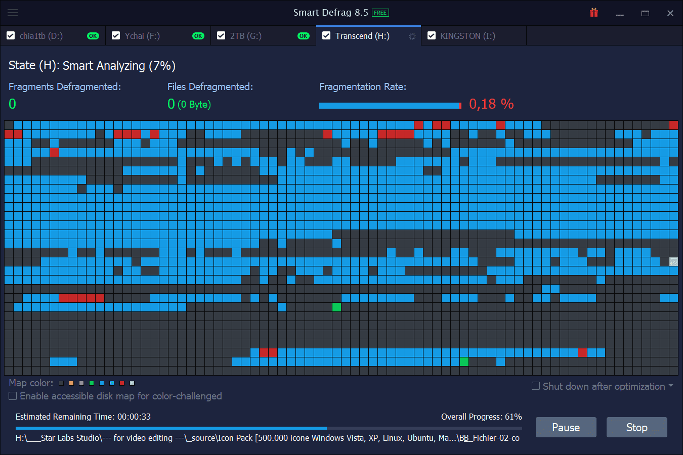Switch to the KINGSTON (I:) tab
Viewport: 683px width, 455px height.
[x=474, y=36]
